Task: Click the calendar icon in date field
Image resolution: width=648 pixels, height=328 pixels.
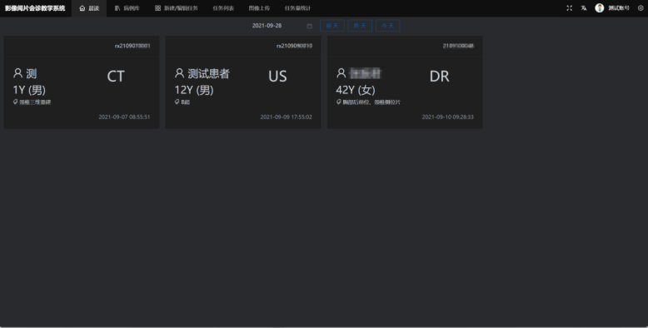Action: point(310,26)
